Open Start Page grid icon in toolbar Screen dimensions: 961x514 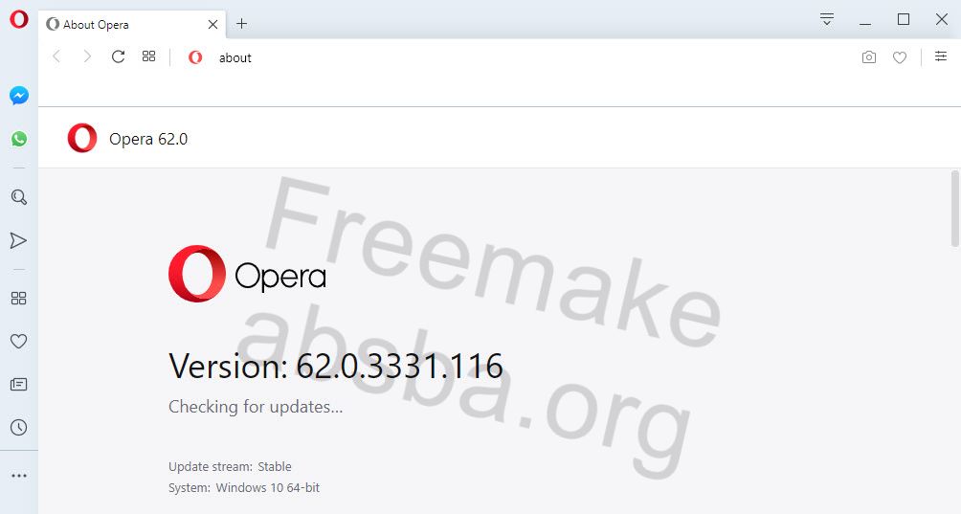[x=149, y=56]
